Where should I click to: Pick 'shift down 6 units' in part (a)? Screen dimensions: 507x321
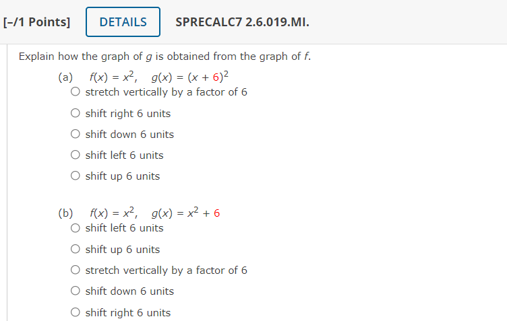click(76, 135)
